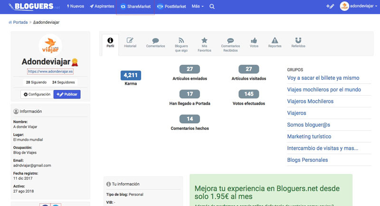Open the Aspirantes menu item

[x=102, y=6]
